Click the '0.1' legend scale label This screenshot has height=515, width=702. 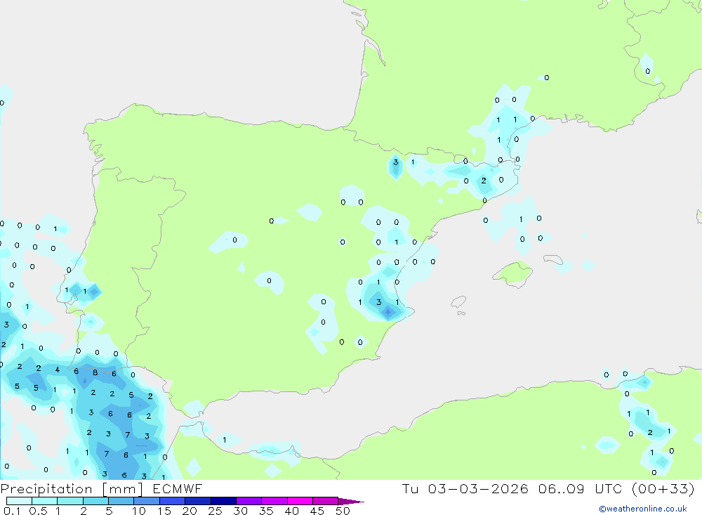pyautogui.click(x=12, y=511)
